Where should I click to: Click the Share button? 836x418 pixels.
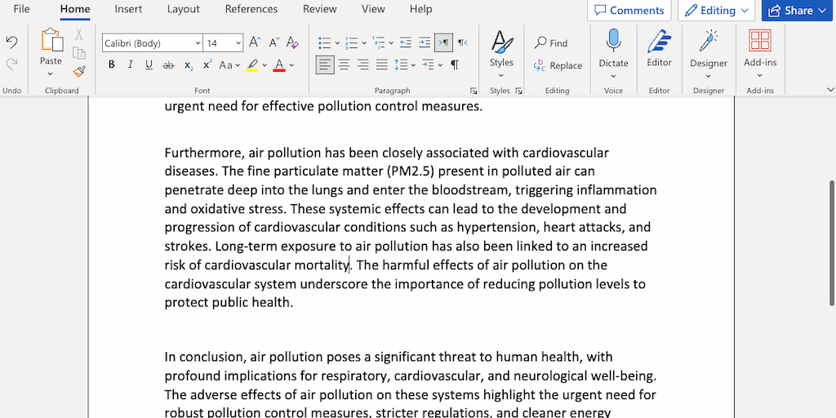click(798, 11)
